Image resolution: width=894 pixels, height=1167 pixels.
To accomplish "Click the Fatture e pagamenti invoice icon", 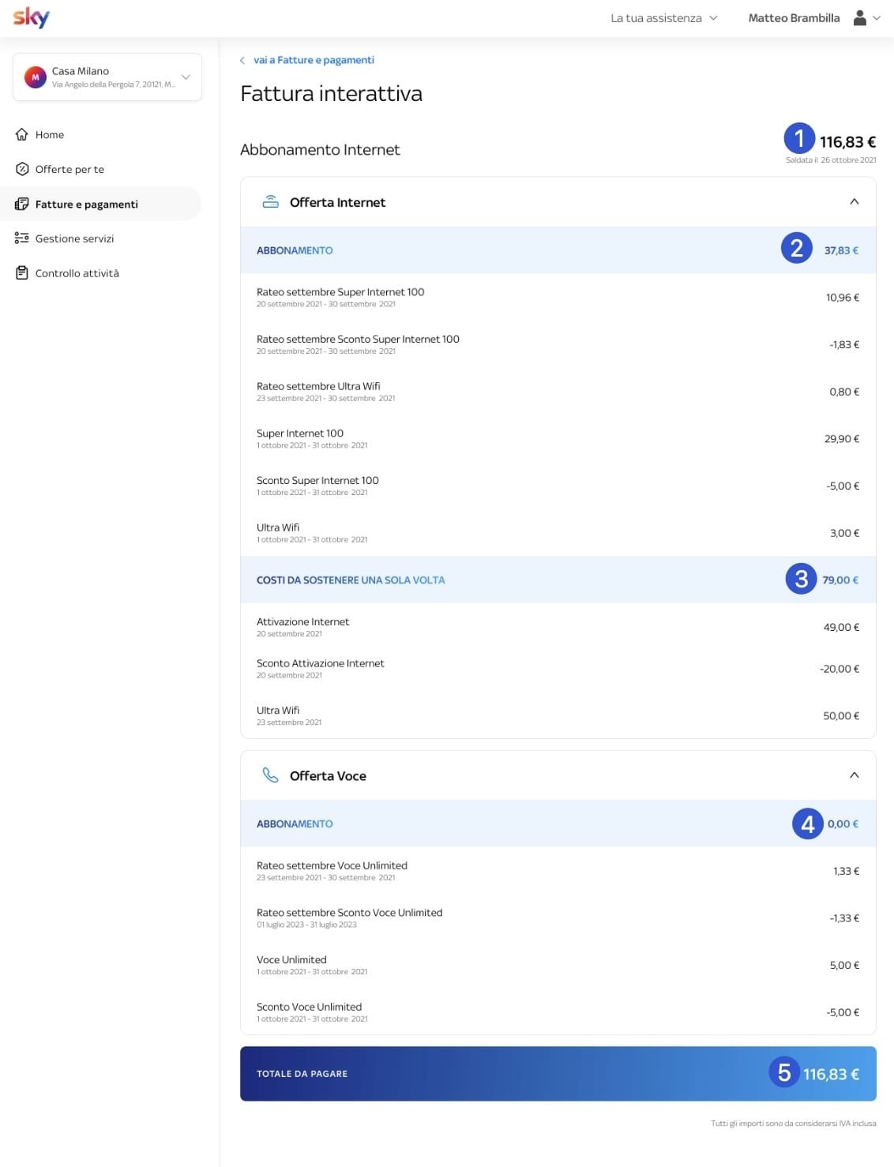I will pos(22,205).
